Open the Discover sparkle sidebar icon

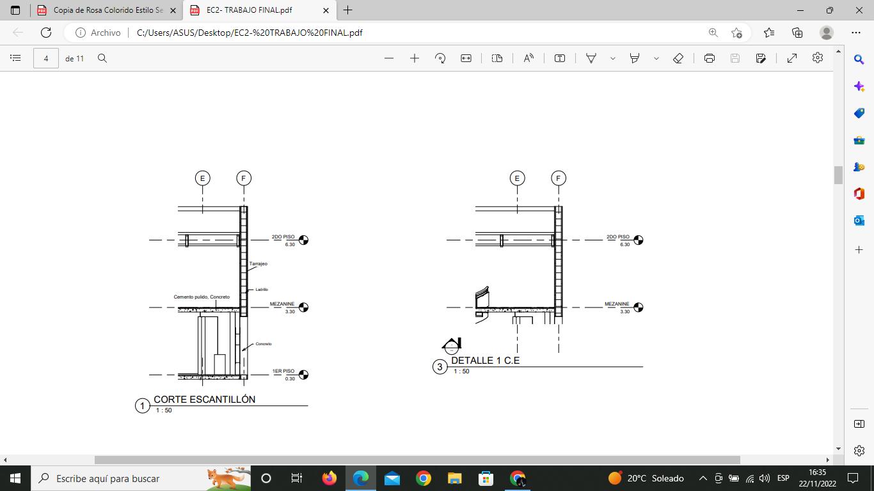(x=859, y=86)
